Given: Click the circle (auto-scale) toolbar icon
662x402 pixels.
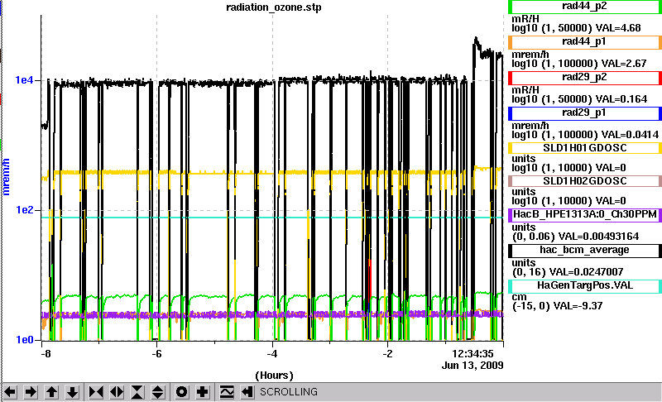Looking at the screenshot, I should [x=181, y=392].
